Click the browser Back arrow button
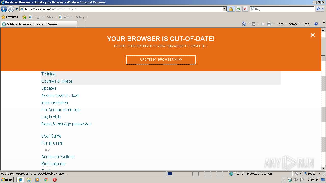This screenshot has height=183, width=326. point(4,9)
